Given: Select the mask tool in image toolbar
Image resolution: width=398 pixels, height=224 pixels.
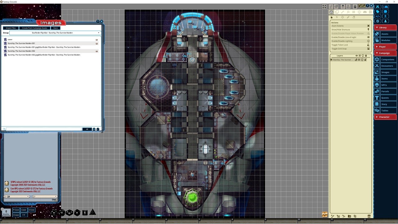Looking at the screenshot, I should [x=365, y=12].
